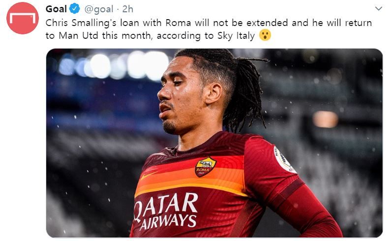Screen dimensions: 390x241
Task: Click the Nike swoosh on the shirt
Action: 149,175
